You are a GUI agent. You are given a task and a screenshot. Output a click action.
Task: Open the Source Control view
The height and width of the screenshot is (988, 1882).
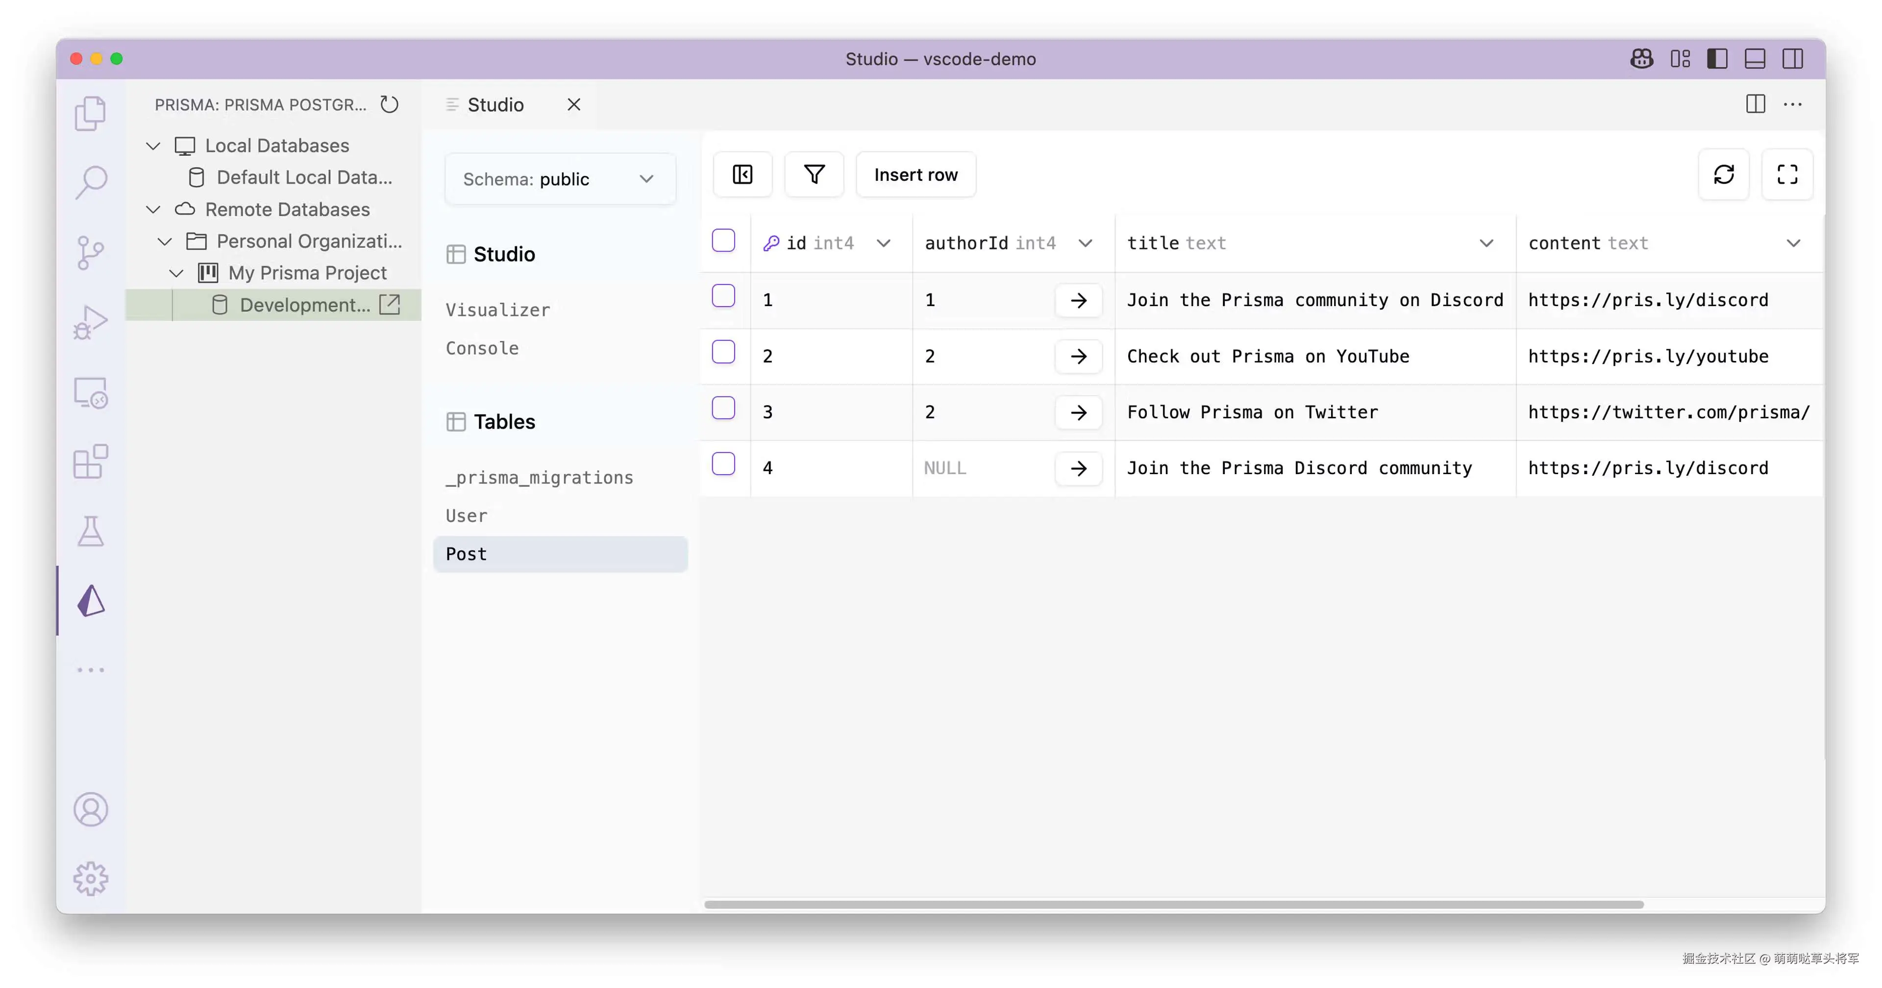(91, 253)
